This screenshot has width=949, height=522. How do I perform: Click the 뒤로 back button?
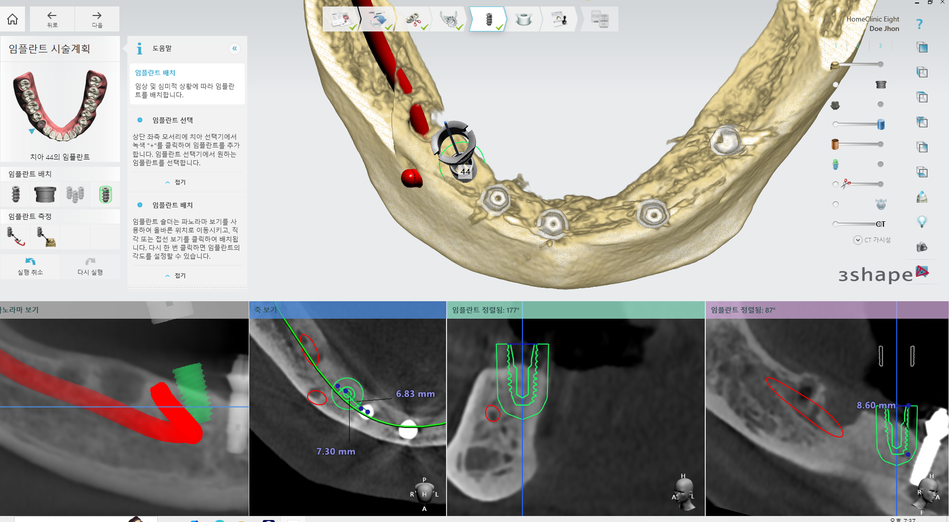[52, 19]
